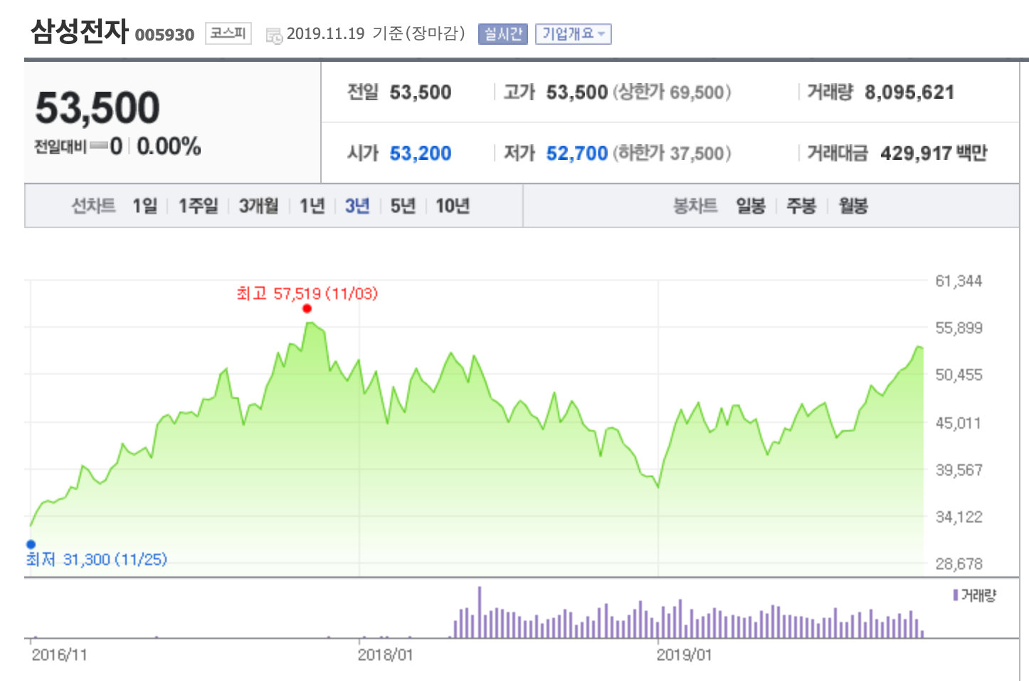This screenshot has height=681, width=1029.
Task: Click the 거래대금 value 429,917 백만
Action: click(934, 154)
